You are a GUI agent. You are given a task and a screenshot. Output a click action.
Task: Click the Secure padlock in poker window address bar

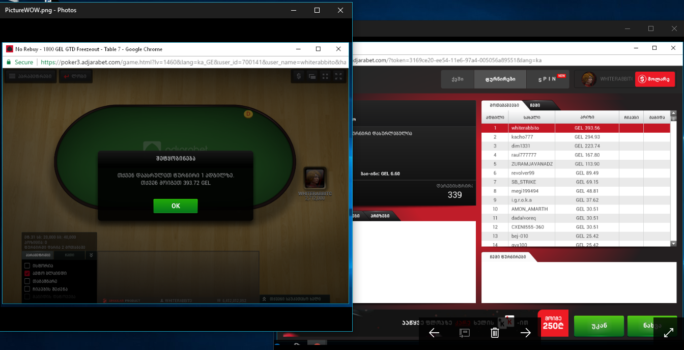click(9, 62)
